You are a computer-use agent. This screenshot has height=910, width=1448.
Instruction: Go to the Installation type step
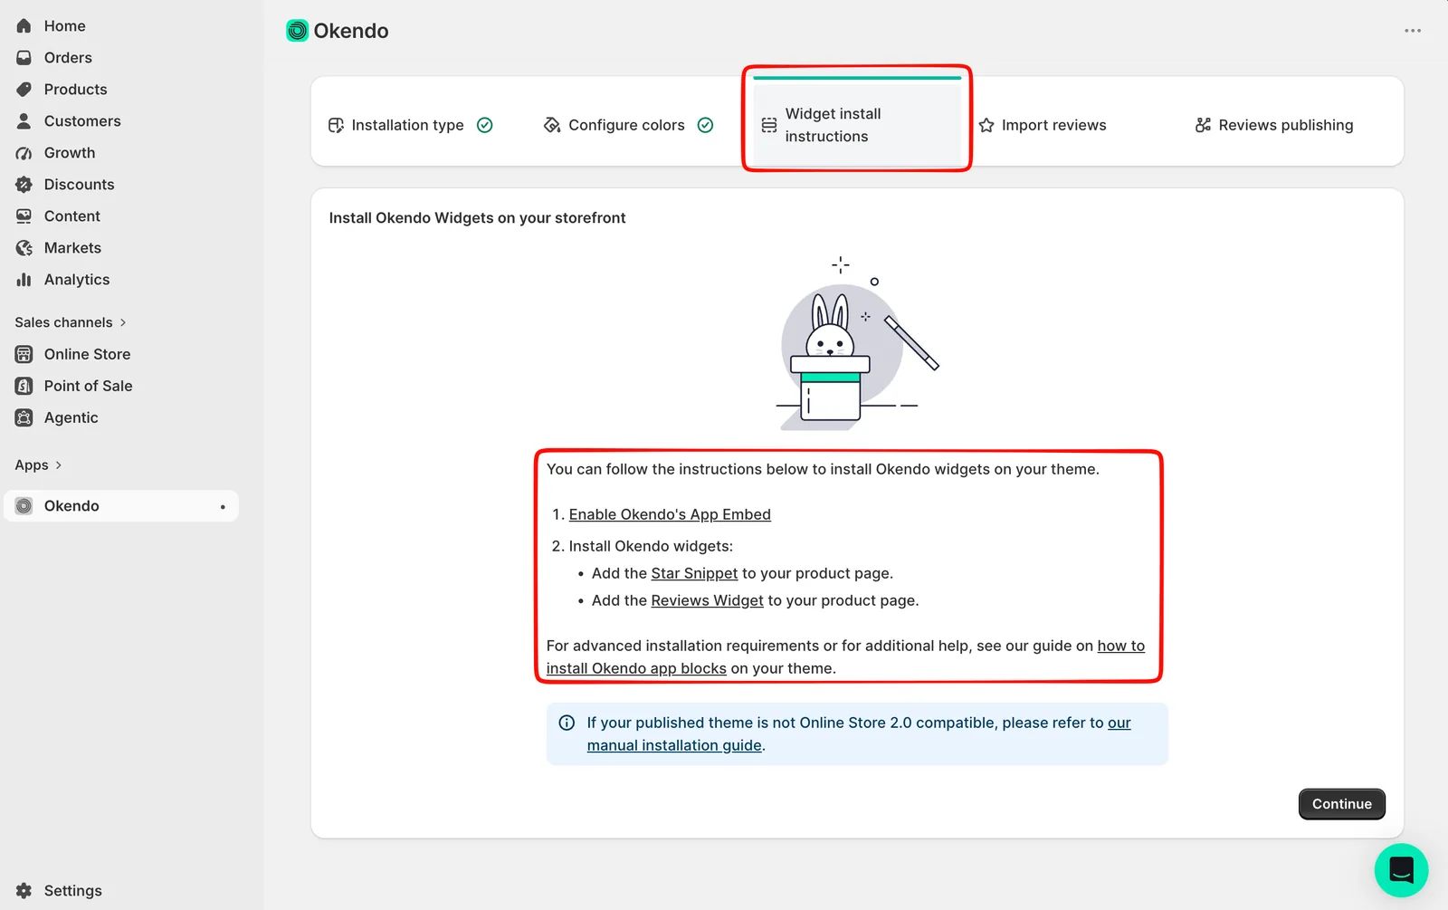[410, 125]
